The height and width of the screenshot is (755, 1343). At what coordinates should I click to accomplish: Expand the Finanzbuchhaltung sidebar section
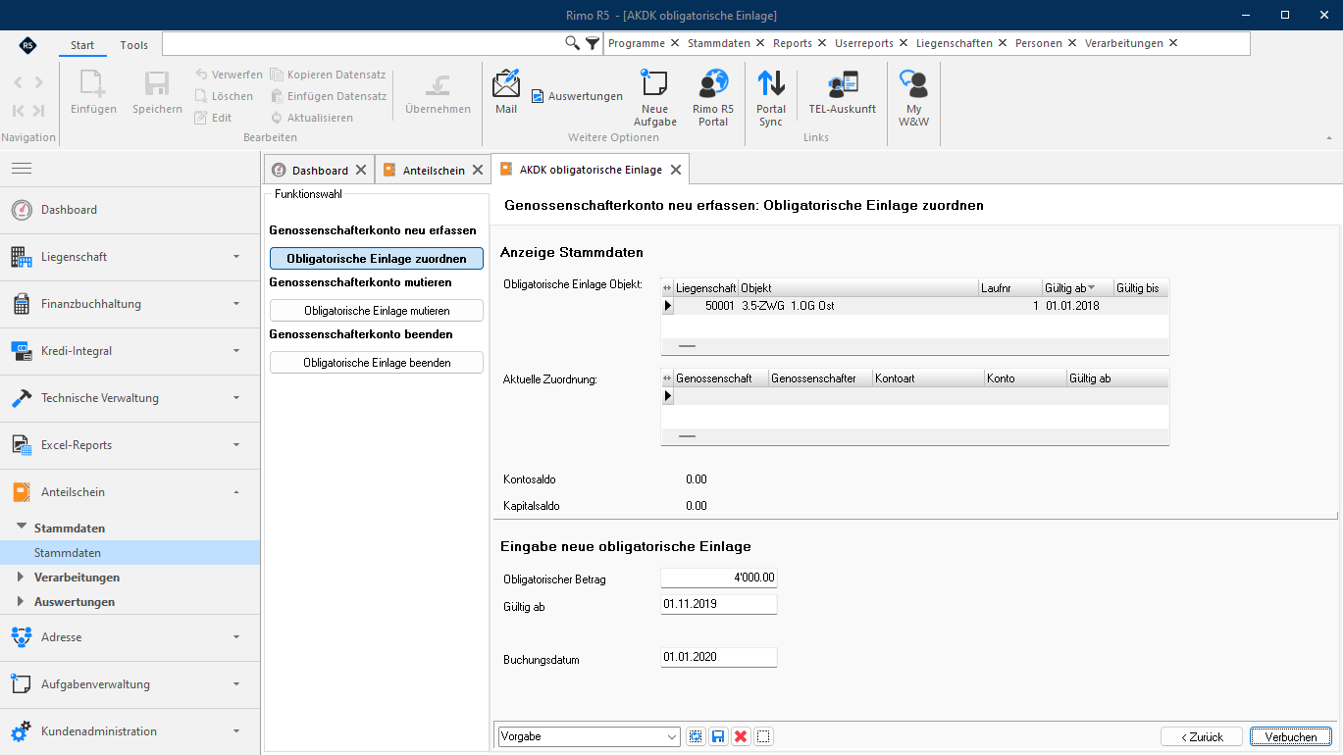(129, 304)
